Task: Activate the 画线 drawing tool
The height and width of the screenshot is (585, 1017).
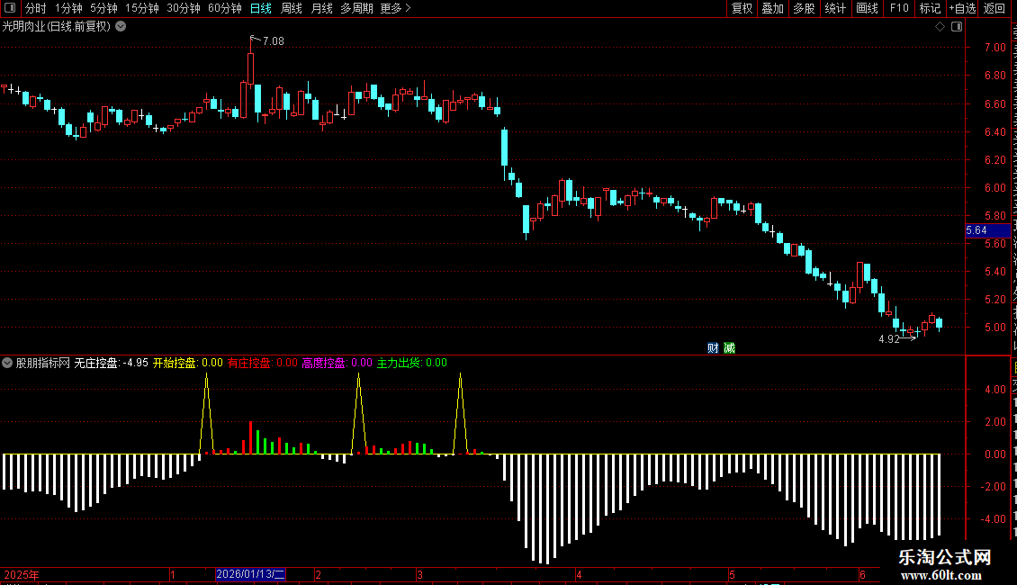Action: [868, 8]
